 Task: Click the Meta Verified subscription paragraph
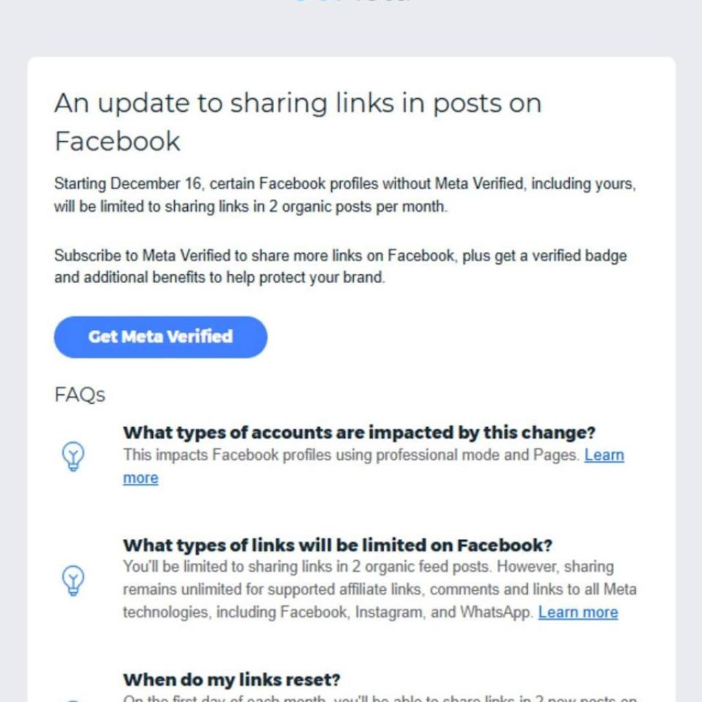click(x=340, y=266)
